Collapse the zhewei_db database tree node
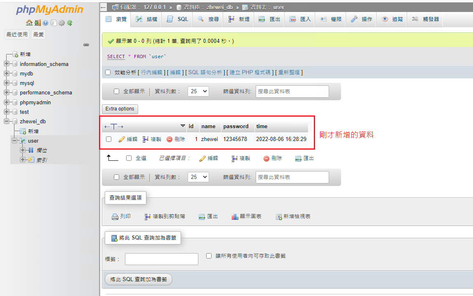This screenshot has width=473, height=296. [x=6, y=121]
